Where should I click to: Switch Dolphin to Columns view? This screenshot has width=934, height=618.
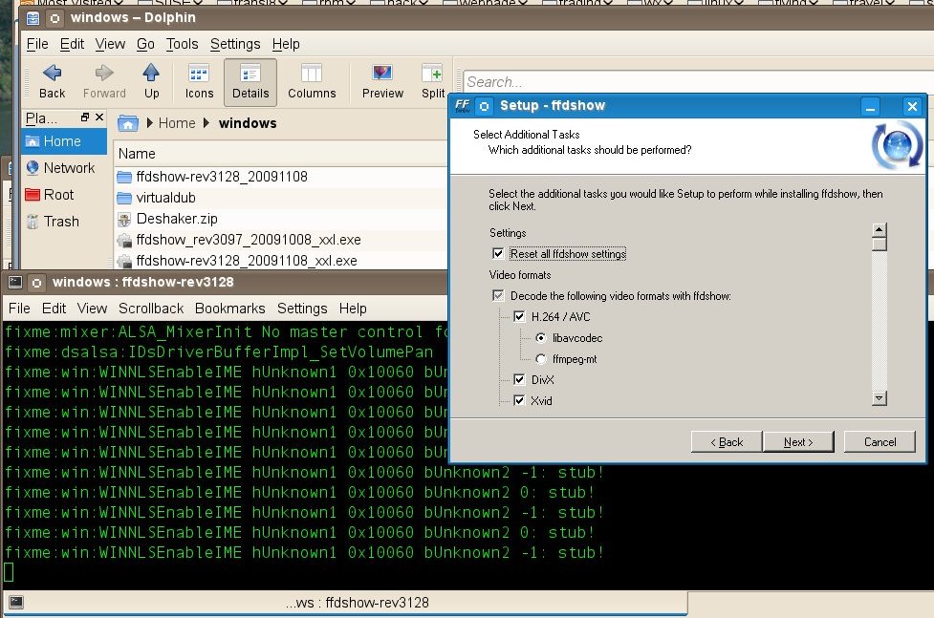point(312,81)
